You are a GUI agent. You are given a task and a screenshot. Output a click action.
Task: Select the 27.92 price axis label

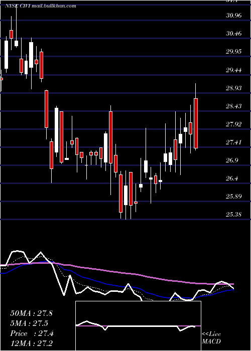[x=234, y=124]
